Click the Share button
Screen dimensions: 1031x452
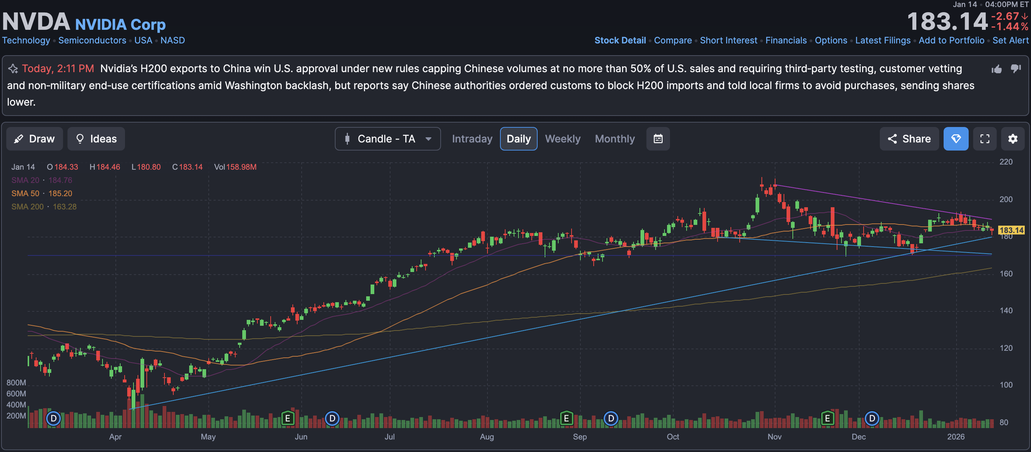click(x=909, y=139)
